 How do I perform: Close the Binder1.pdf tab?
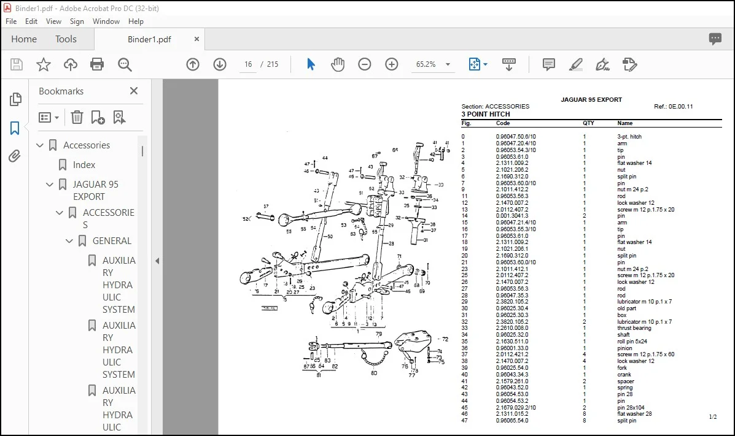[196, 39]
